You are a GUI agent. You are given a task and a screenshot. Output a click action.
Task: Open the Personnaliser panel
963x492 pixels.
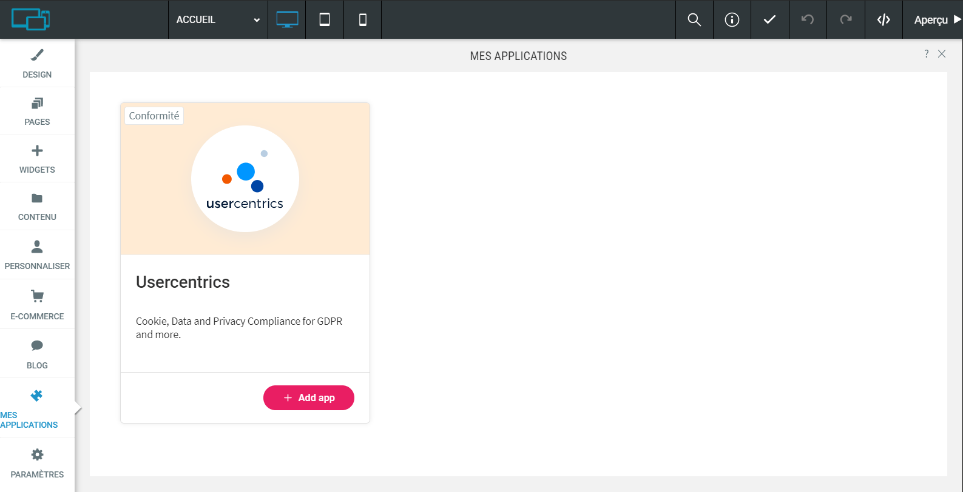(x=37, y=255)
